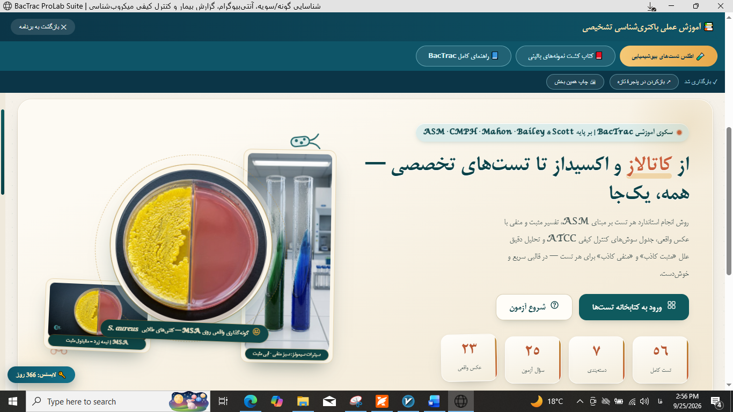
Task: Click the bacteria icon above tube photo
Action: point(305,141)
